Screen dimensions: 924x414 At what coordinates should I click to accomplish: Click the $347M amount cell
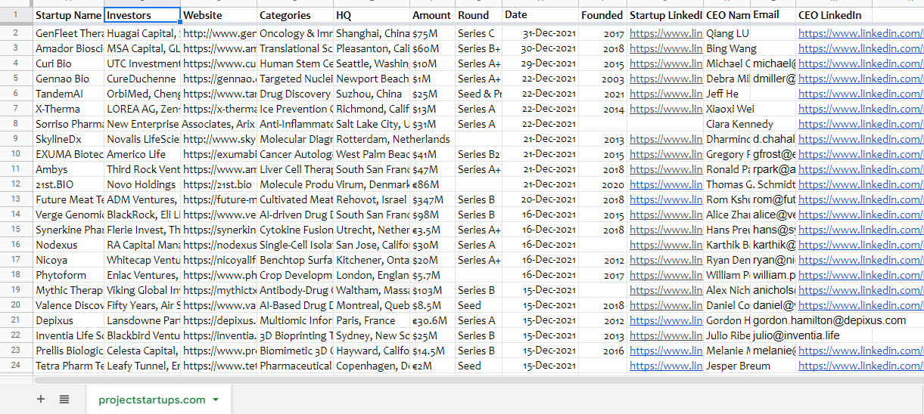[x=433, y=199]
